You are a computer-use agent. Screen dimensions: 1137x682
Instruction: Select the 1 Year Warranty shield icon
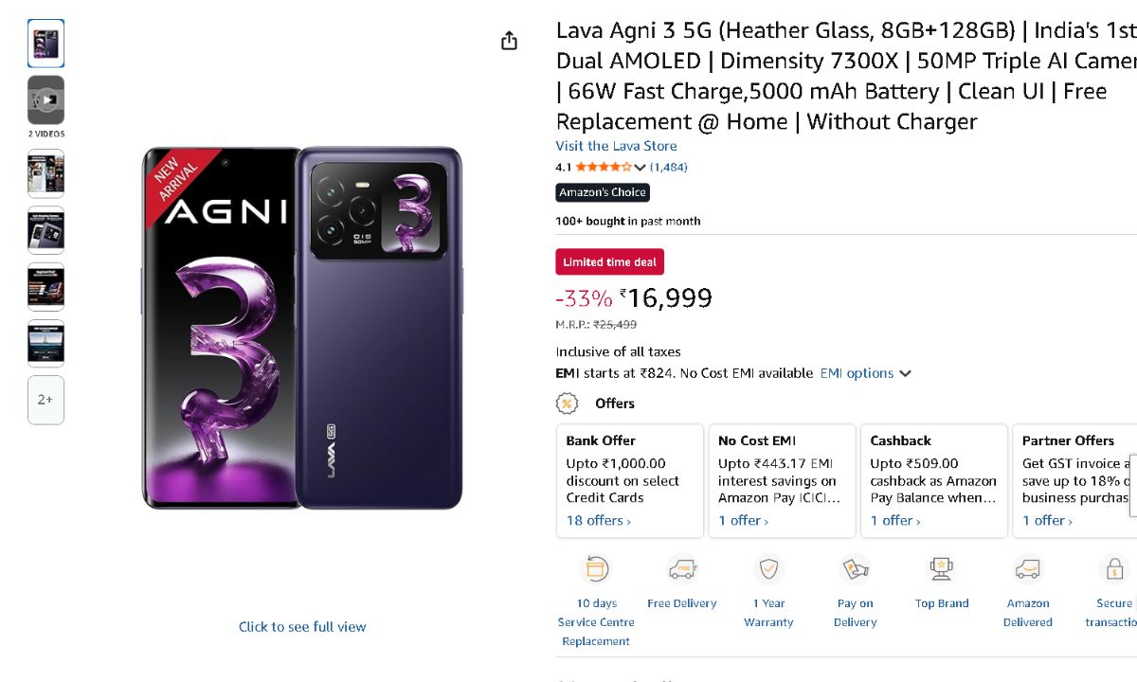coord(768,569)
